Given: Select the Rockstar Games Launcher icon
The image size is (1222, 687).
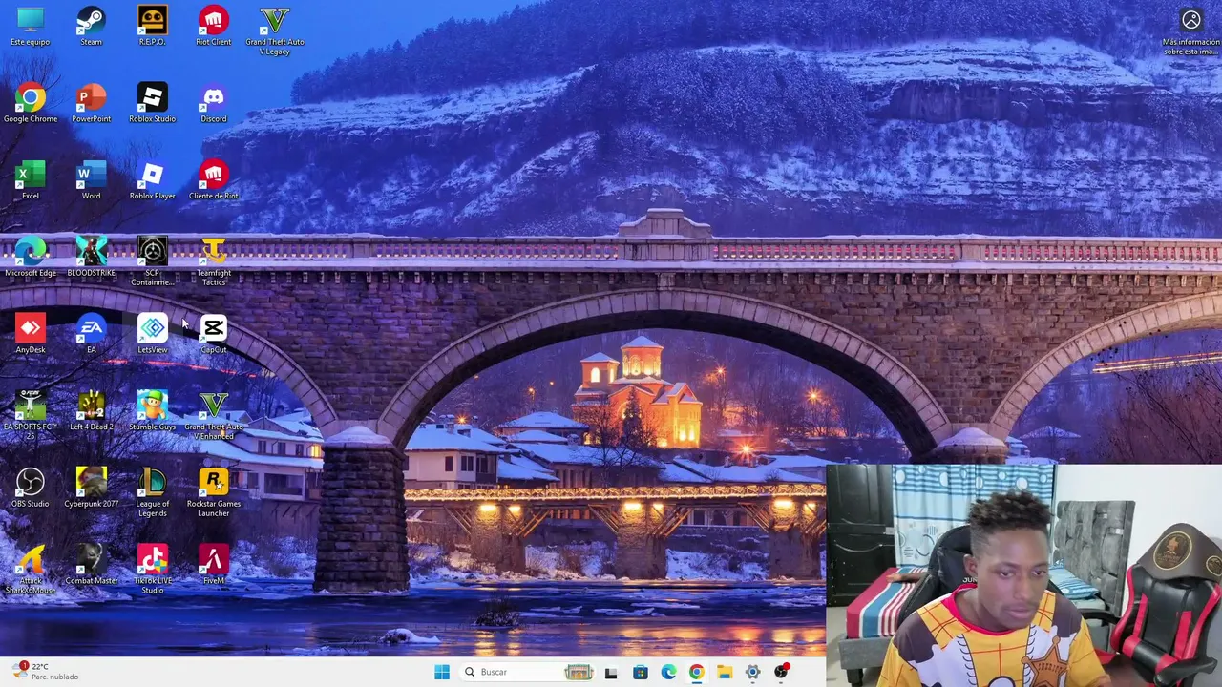Looking at the screenshot, I should click(x=213, y=492).
